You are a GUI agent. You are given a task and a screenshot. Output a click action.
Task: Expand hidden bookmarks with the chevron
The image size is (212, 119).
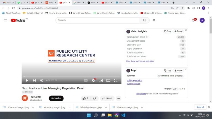[208, 13]
